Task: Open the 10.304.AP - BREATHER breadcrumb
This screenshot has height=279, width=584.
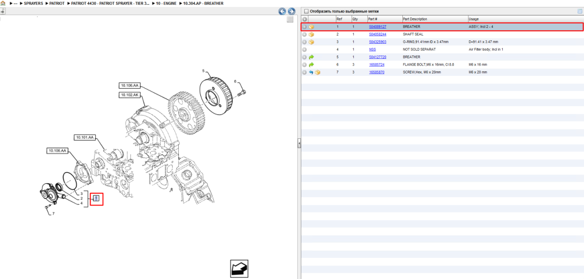Action: coord(203,3)
